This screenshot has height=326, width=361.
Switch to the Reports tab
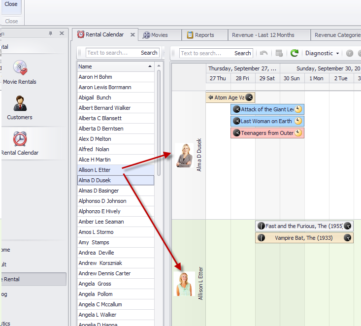[x=204, y=35]
